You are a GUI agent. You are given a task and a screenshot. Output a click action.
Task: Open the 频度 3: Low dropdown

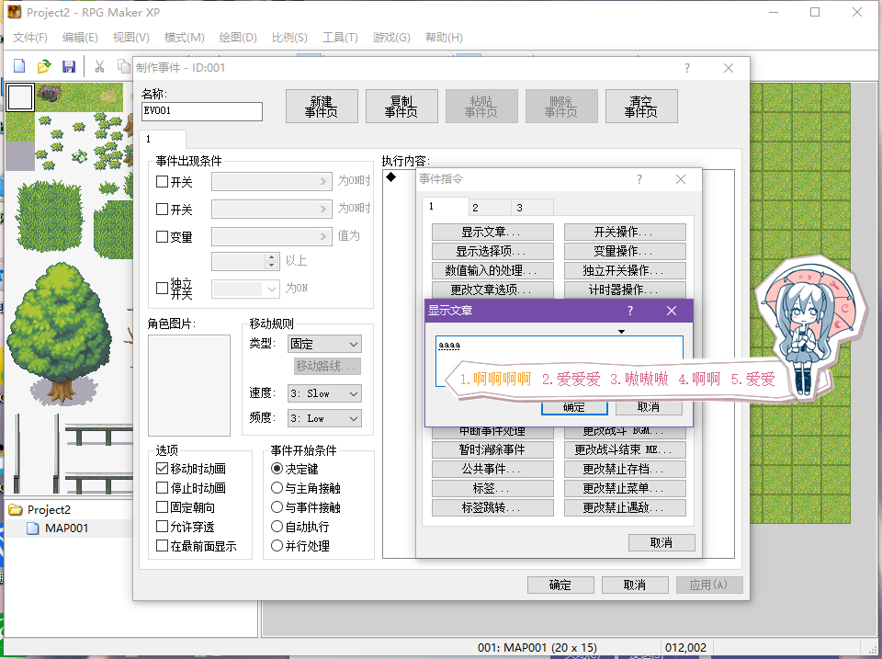324,418
